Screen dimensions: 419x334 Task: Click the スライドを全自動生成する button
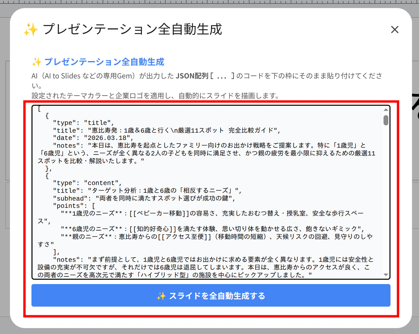(211, 296)
